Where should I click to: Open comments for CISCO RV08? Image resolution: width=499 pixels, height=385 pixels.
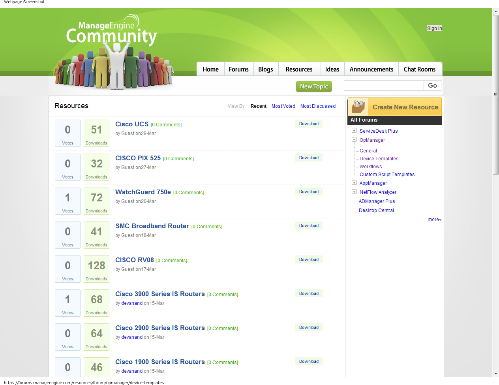[172, 261]
